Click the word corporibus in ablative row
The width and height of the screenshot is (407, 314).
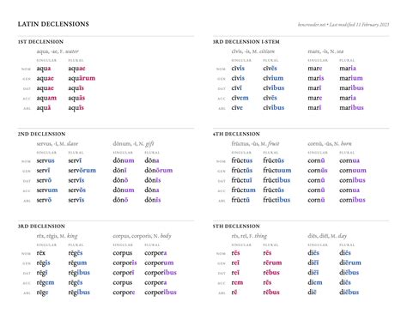[161, 293]
